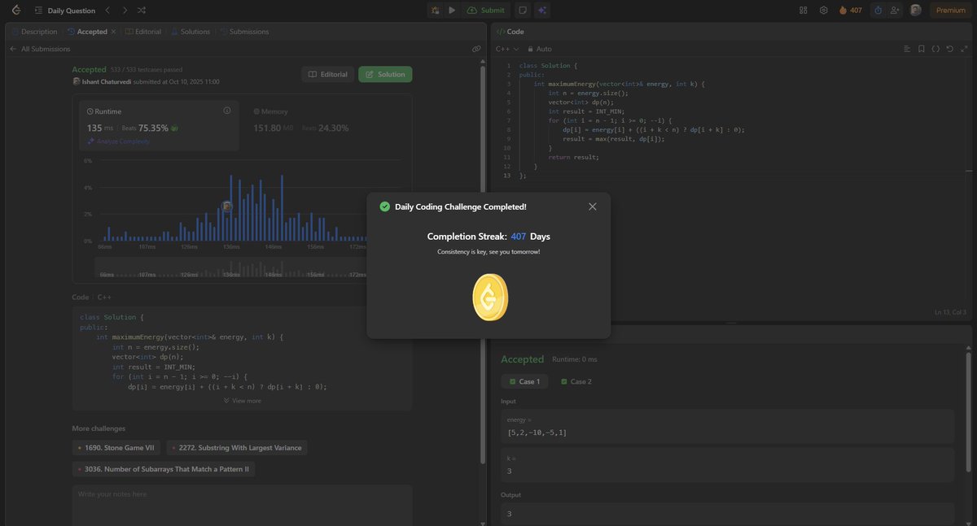Select the Memory stats card

(x=326, y=125)
